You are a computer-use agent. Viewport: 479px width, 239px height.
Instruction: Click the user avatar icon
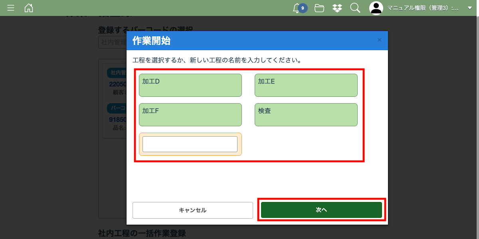click(x=376, y=8)
